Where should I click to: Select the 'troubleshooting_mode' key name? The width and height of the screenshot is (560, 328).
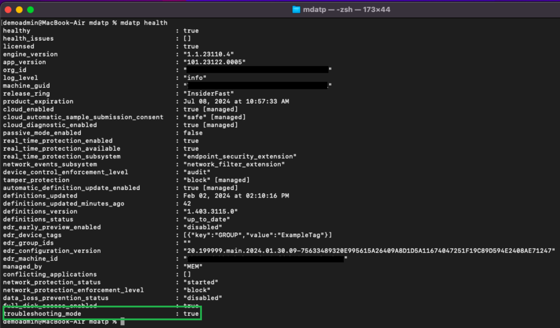click(x=42, y=314)
